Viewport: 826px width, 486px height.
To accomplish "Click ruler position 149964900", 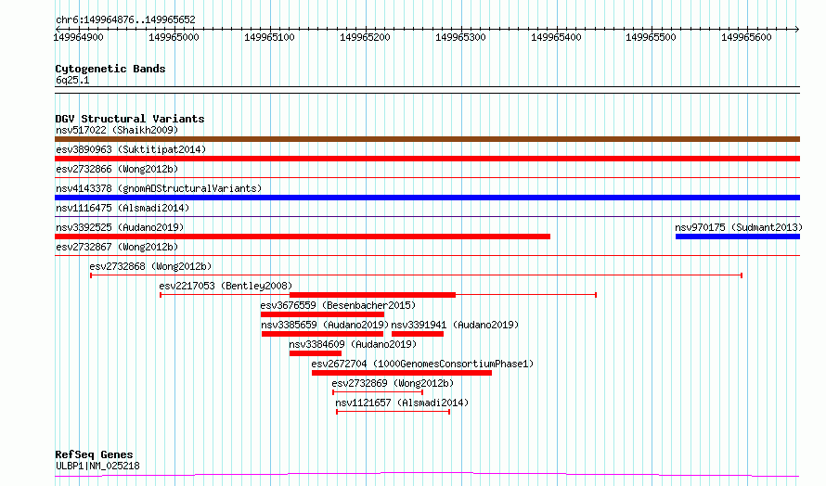I will point(79,37).
